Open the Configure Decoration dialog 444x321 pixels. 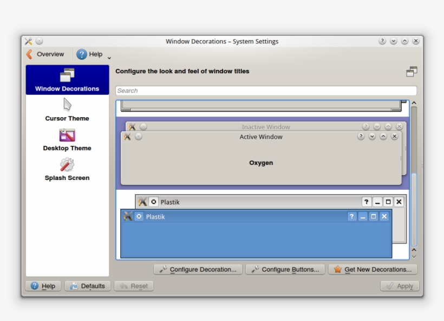(x=198, y=268)
